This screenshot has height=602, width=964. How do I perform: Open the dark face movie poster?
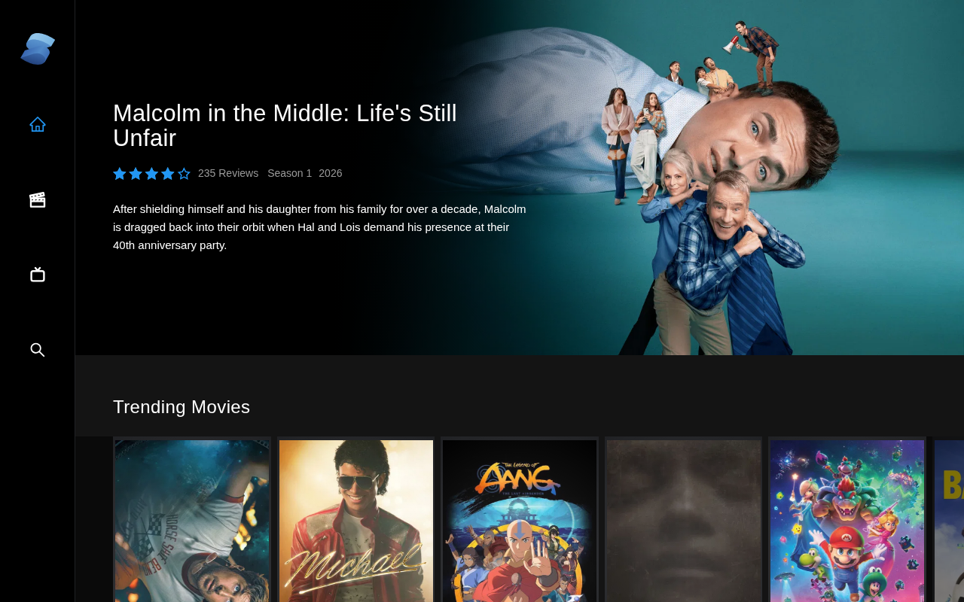(684, 521)
